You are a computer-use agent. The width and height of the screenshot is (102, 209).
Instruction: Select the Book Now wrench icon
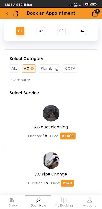[x=38, y=200]
